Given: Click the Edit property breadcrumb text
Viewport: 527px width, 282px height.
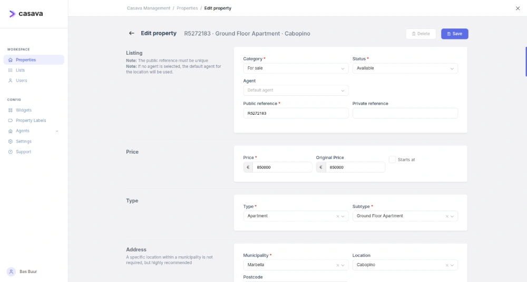Looking at the screenshot, I should coord(218,8).
